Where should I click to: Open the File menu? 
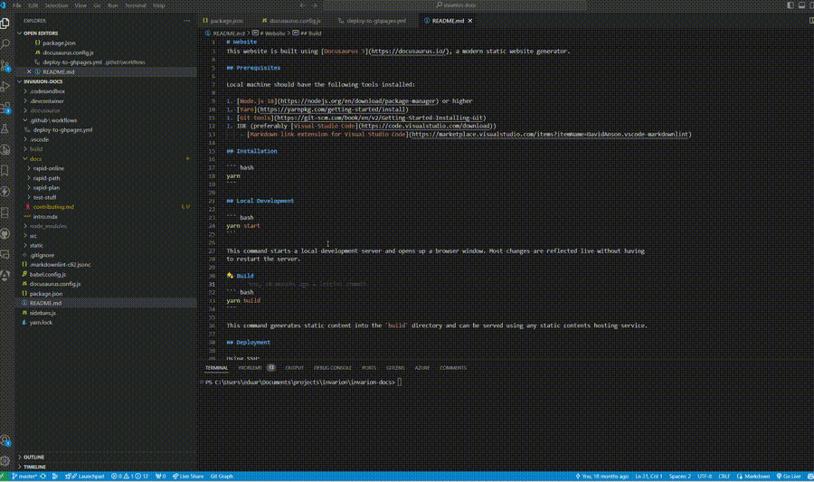point(17,5)
